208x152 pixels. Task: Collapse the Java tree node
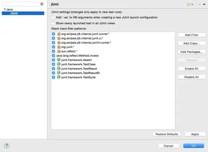click(5, 9)
